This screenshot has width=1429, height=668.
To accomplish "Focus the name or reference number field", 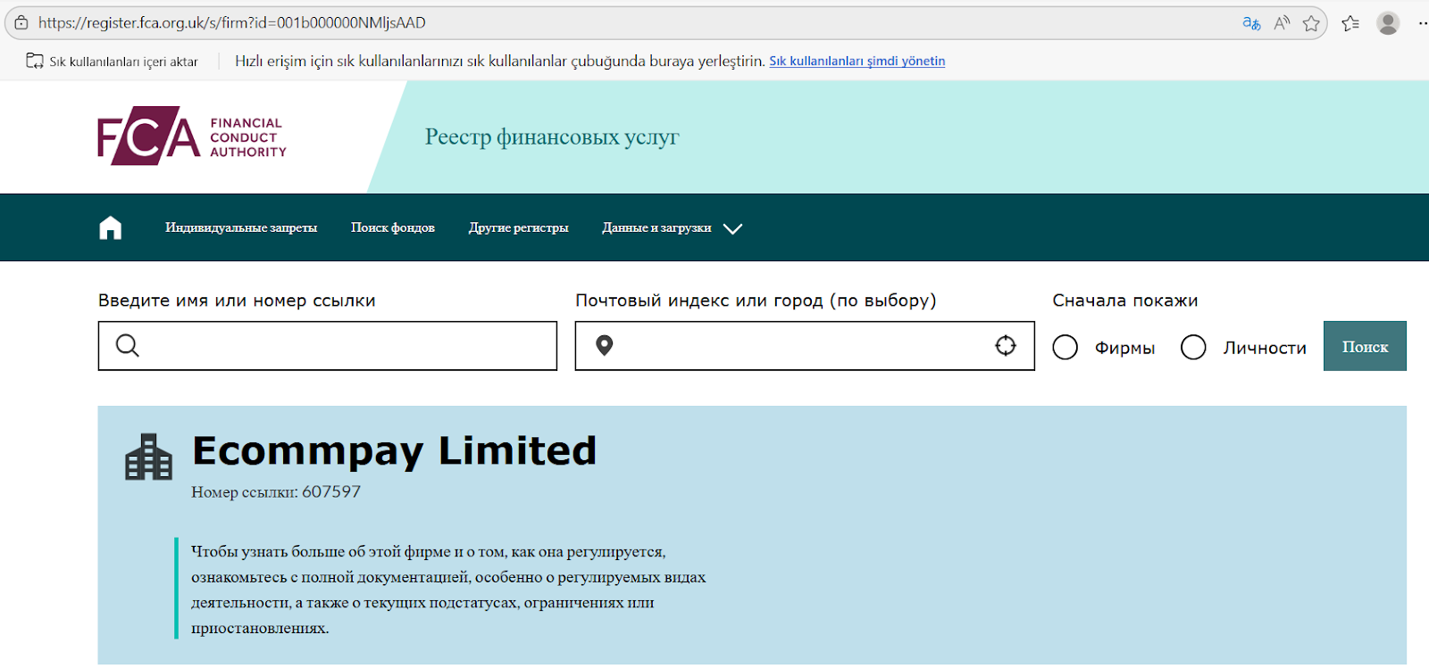I will coord(328,346).
